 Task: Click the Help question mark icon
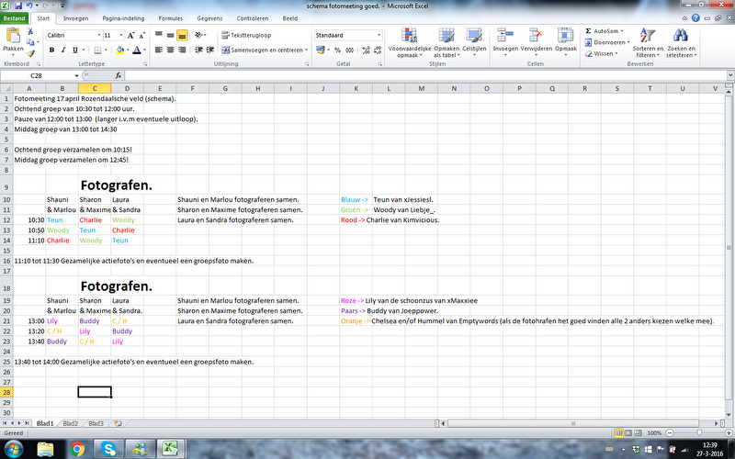click(x=695, y=18)
